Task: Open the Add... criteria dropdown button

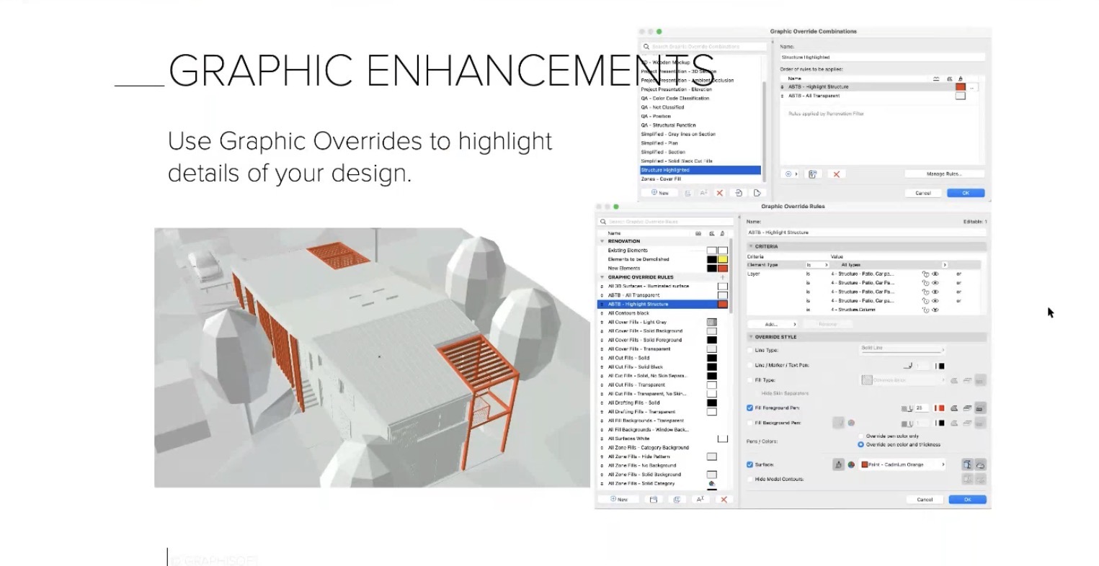Action: point(773,324)
